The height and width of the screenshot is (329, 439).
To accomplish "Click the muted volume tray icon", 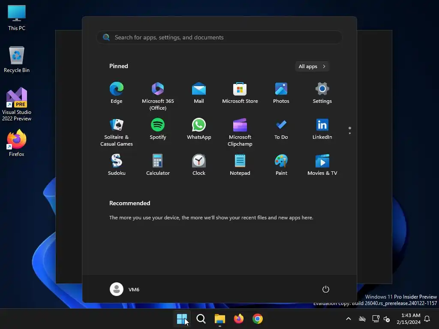I will (387, 319).
